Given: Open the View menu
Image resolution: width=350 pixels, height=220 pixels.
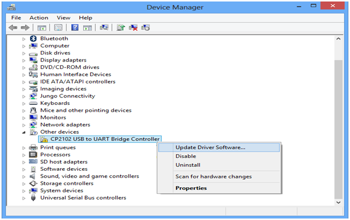Looking at the screenshot, I should [63, 18].
